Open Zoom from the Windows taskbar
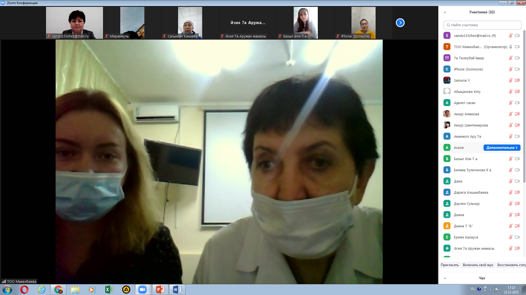 (142, 290)
